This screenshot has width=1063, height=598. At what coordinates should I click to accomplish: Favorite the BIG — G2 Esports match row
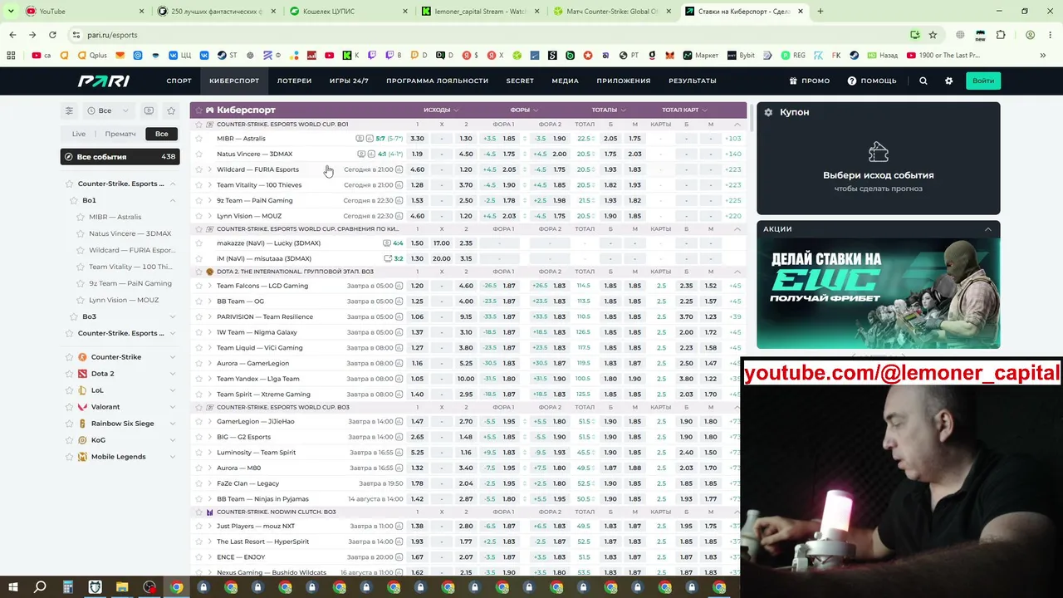pos(198,437)
